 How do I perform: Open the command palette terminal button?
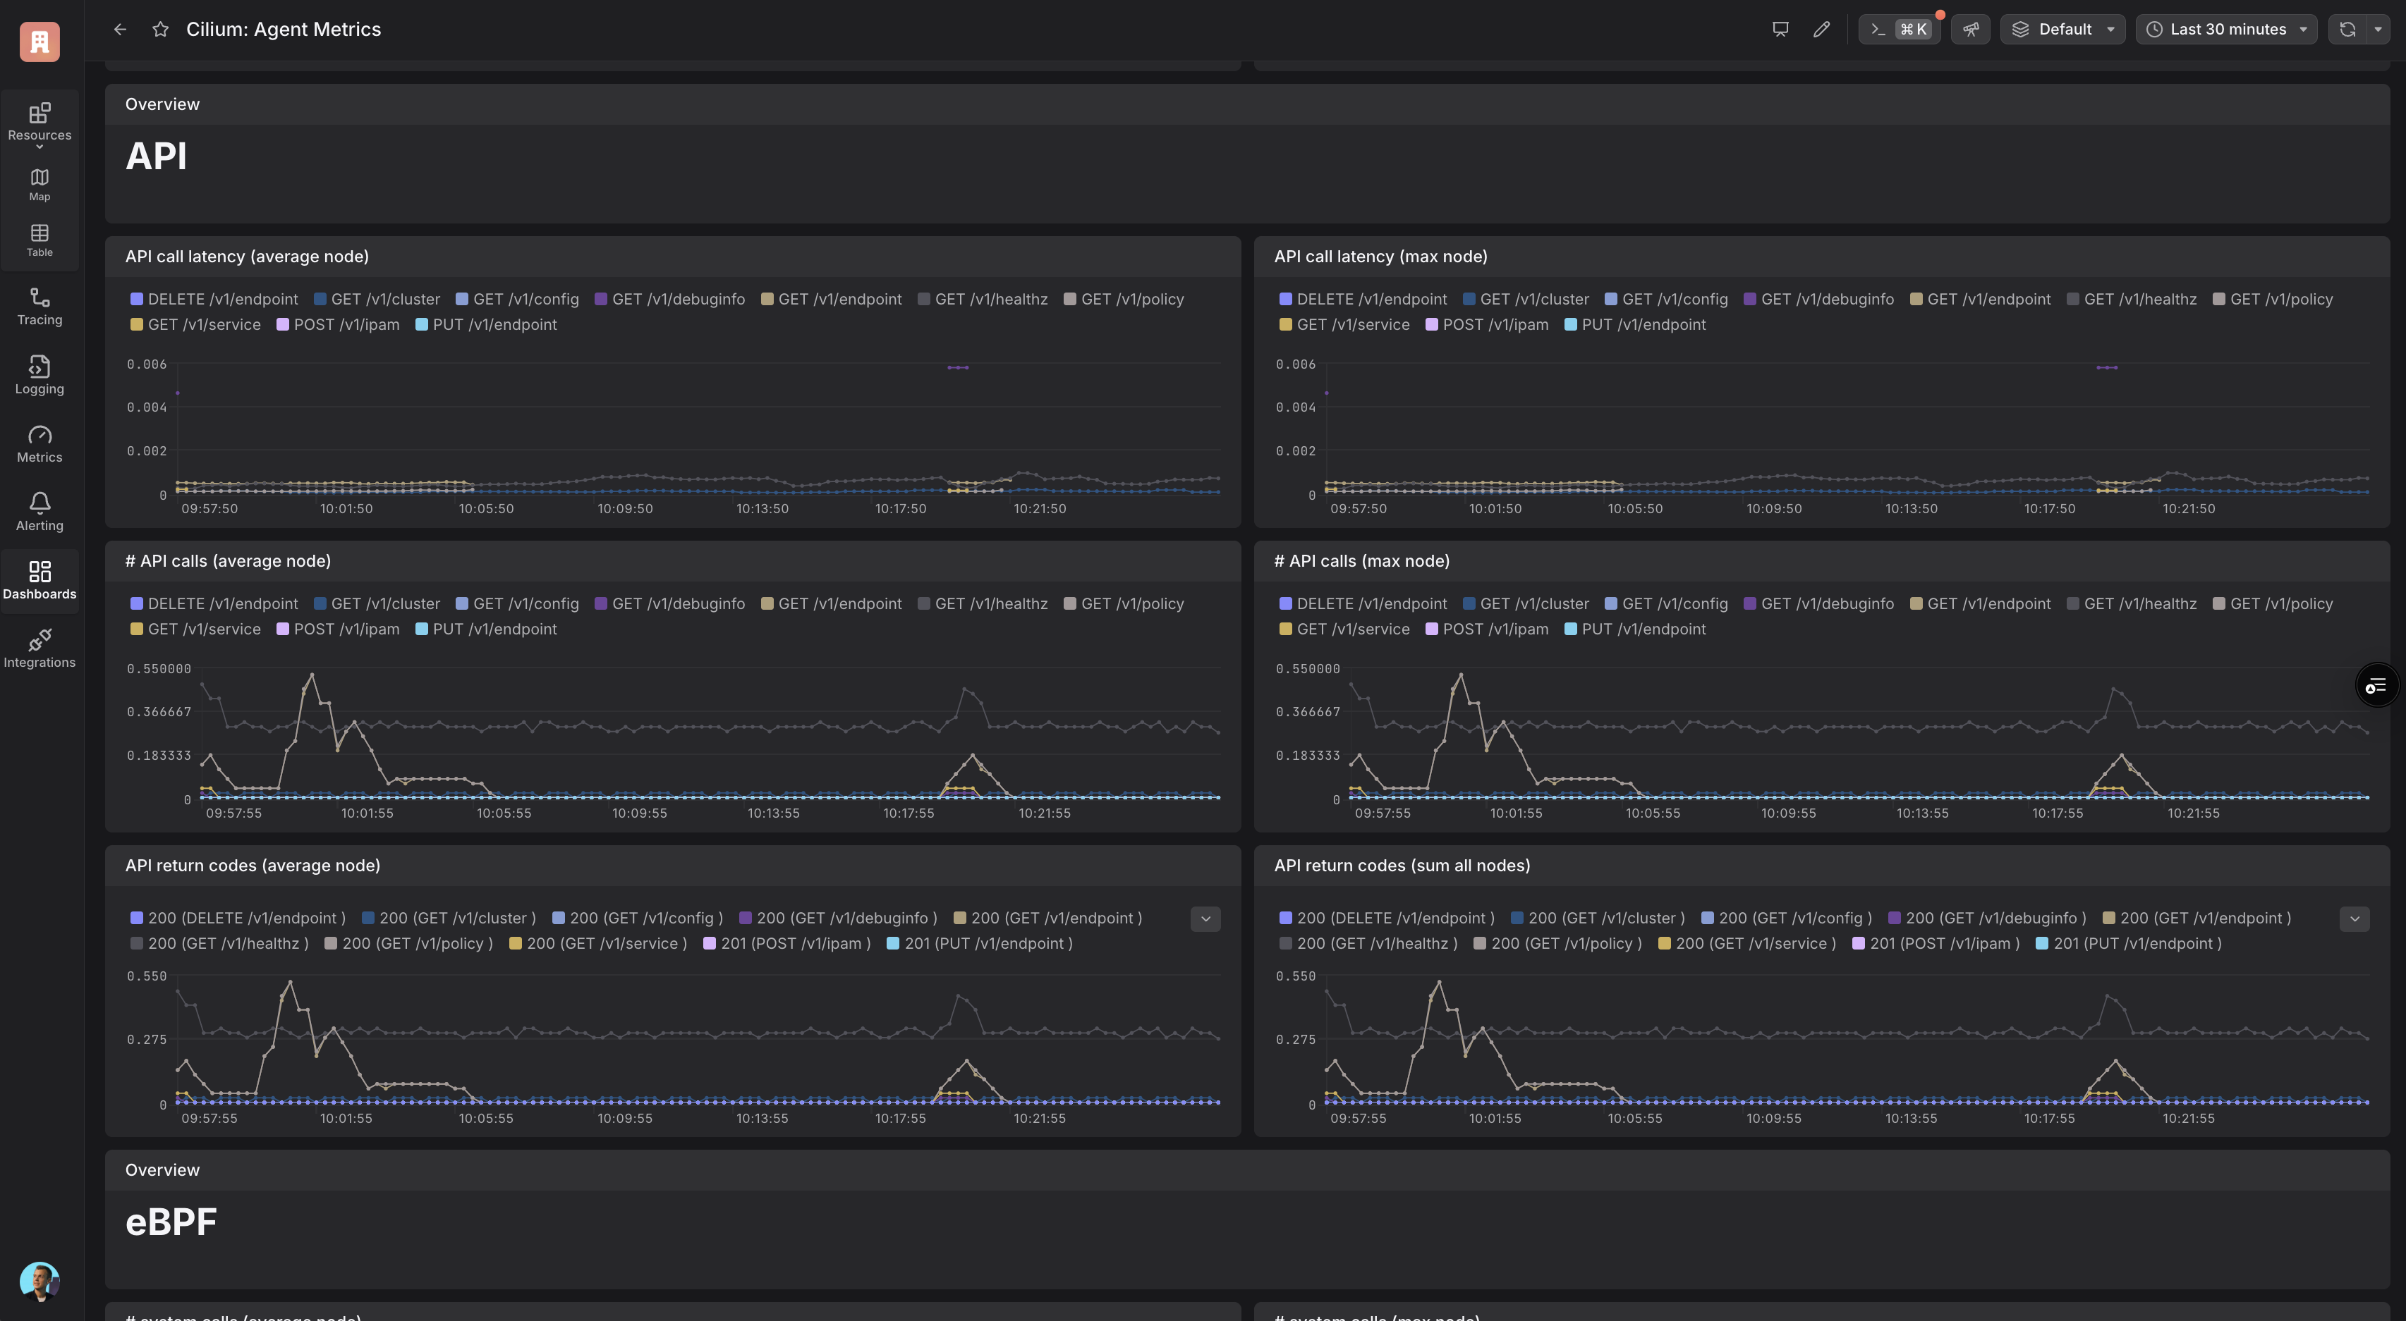(1899, 29)
